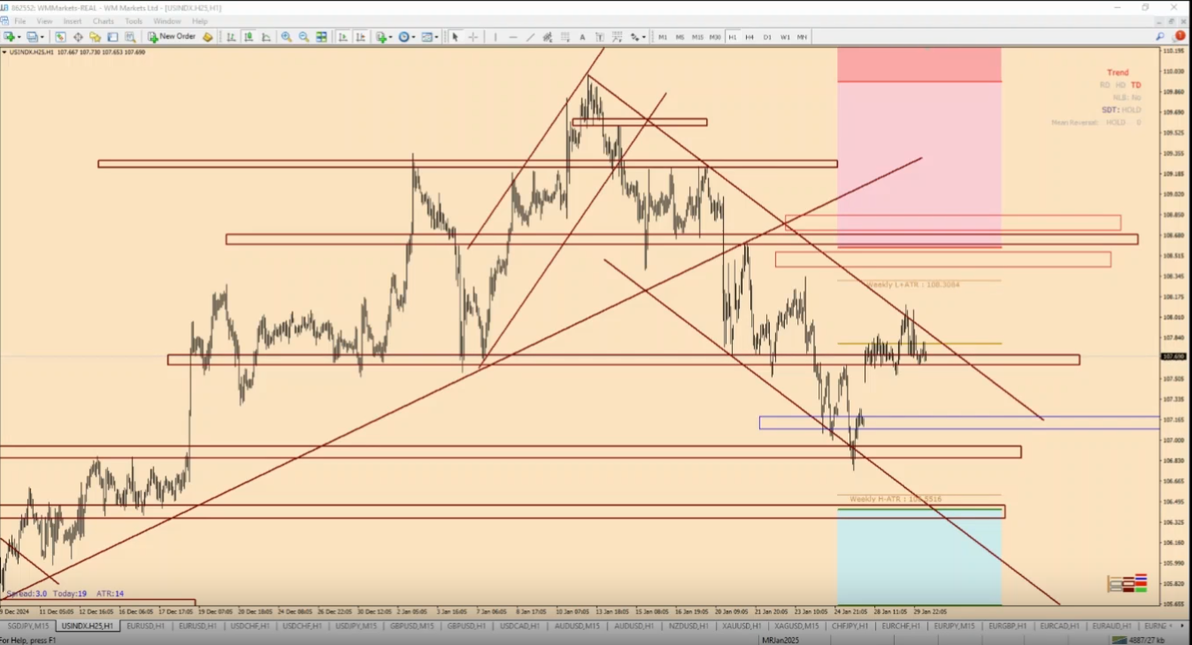Image resolution: width=1192 pixels, height=645 pixels.
Task: Launch the Strategy Tester icon
Action: [130, 37]
